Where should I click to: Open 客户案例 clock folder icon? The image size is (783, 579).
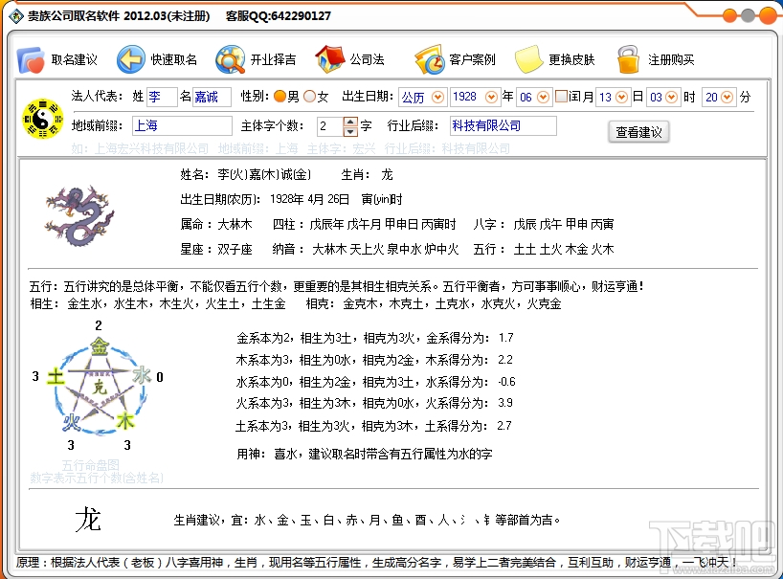tap(429, 59)
